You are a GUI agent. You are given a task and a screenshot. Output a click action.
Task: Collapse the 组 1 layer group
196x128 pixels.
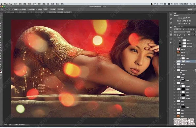tap(177, 38)
